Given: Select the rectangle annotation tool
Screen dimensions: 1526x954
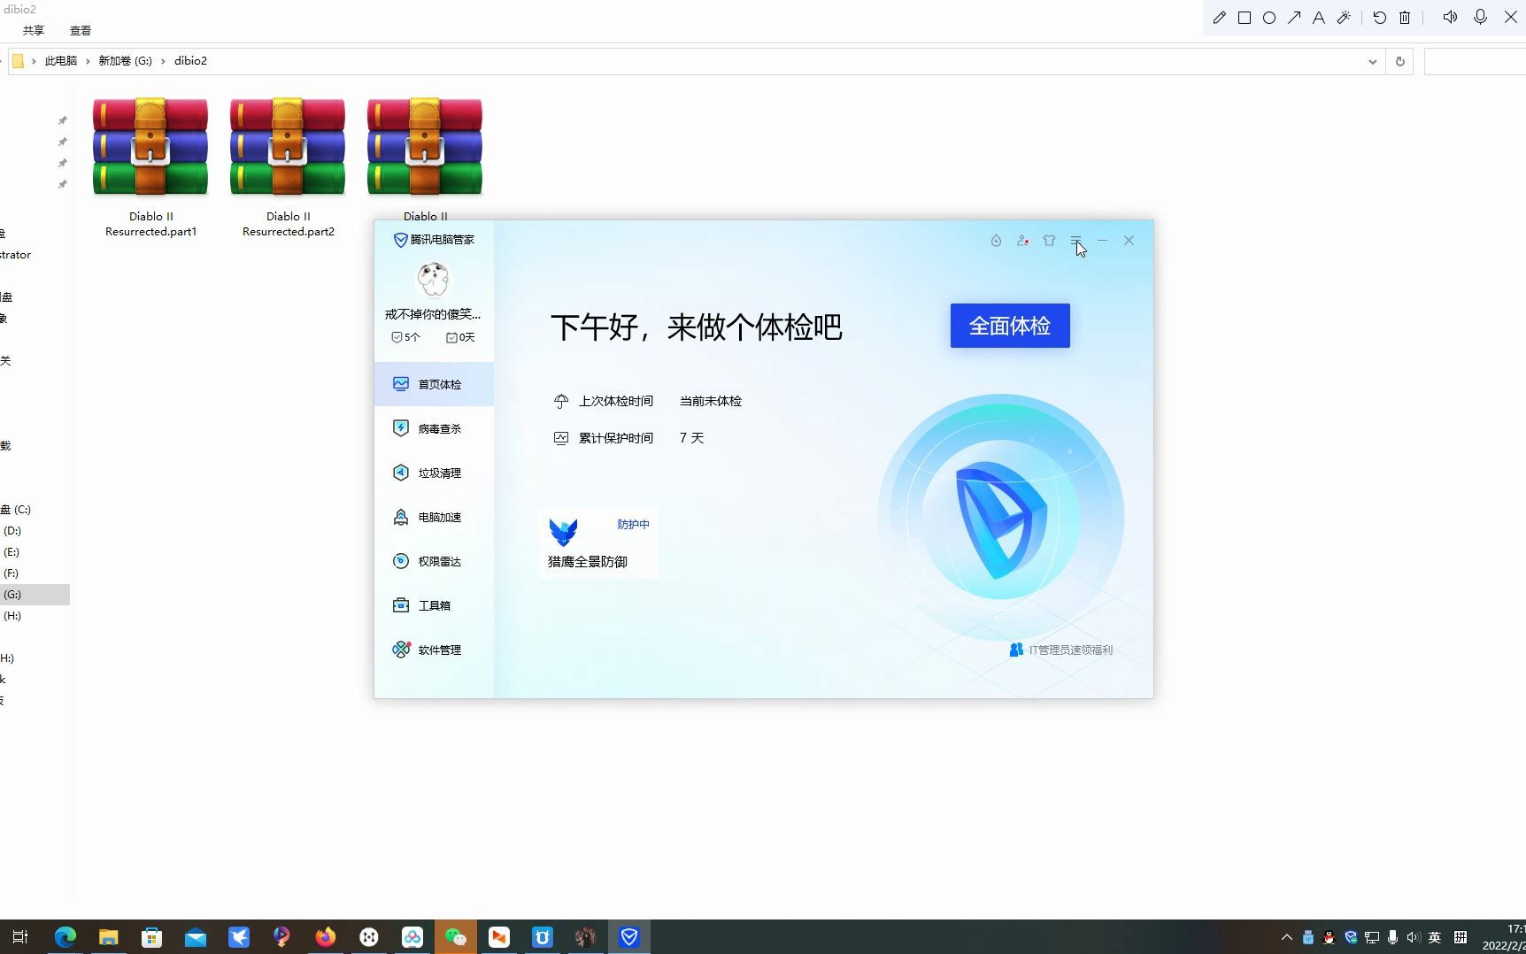Looking at the screenshot, I should click(x=1244, y=18).
